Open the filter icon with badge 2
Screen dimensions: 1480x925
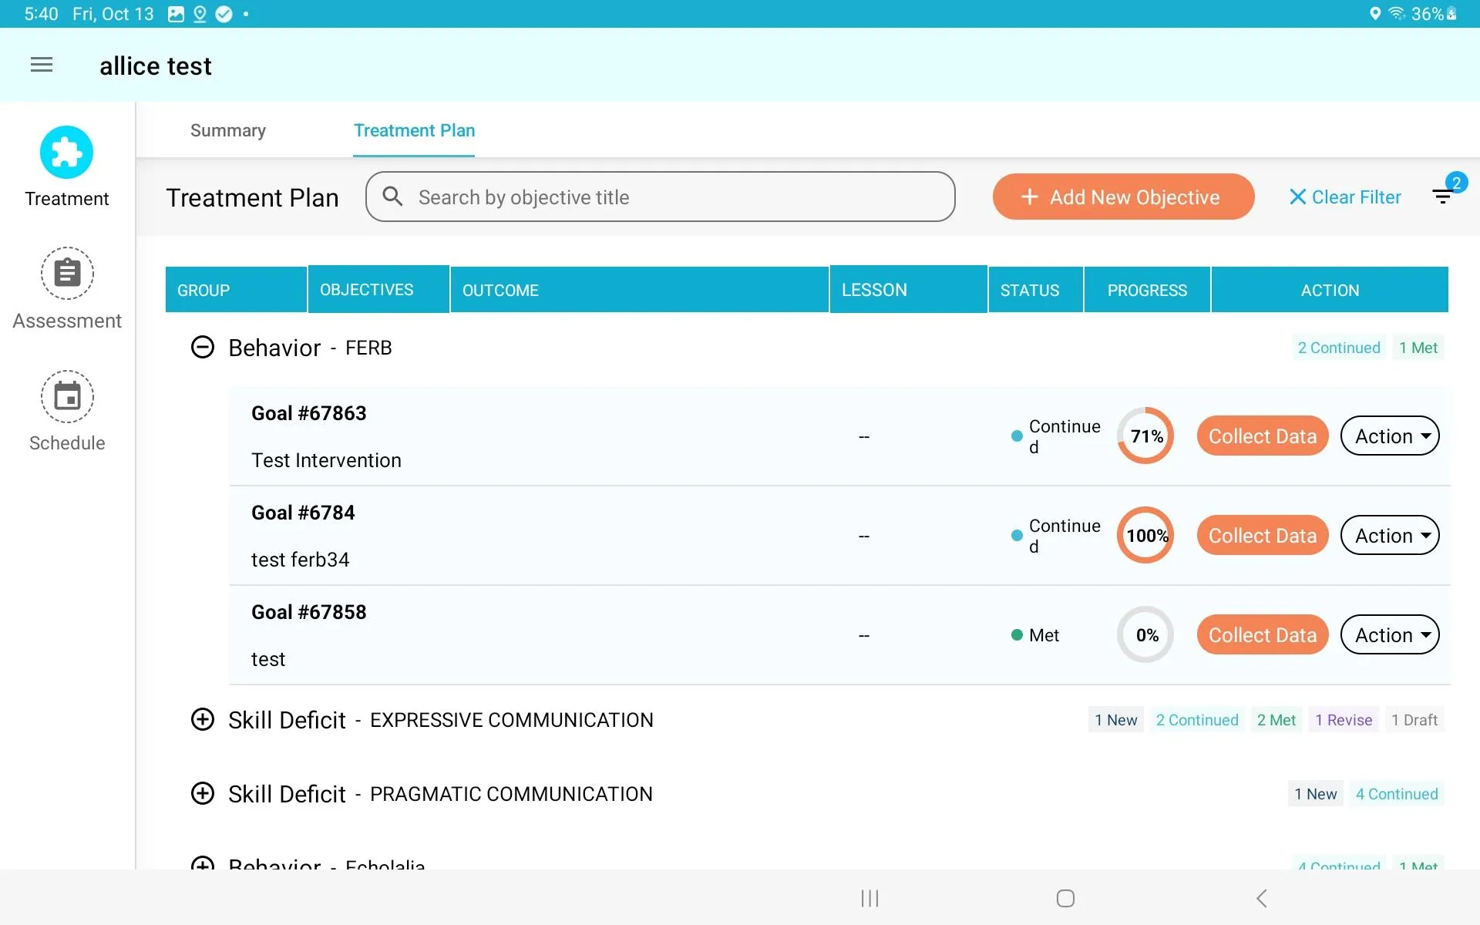pyautogui.click(x=1444, y=195)
